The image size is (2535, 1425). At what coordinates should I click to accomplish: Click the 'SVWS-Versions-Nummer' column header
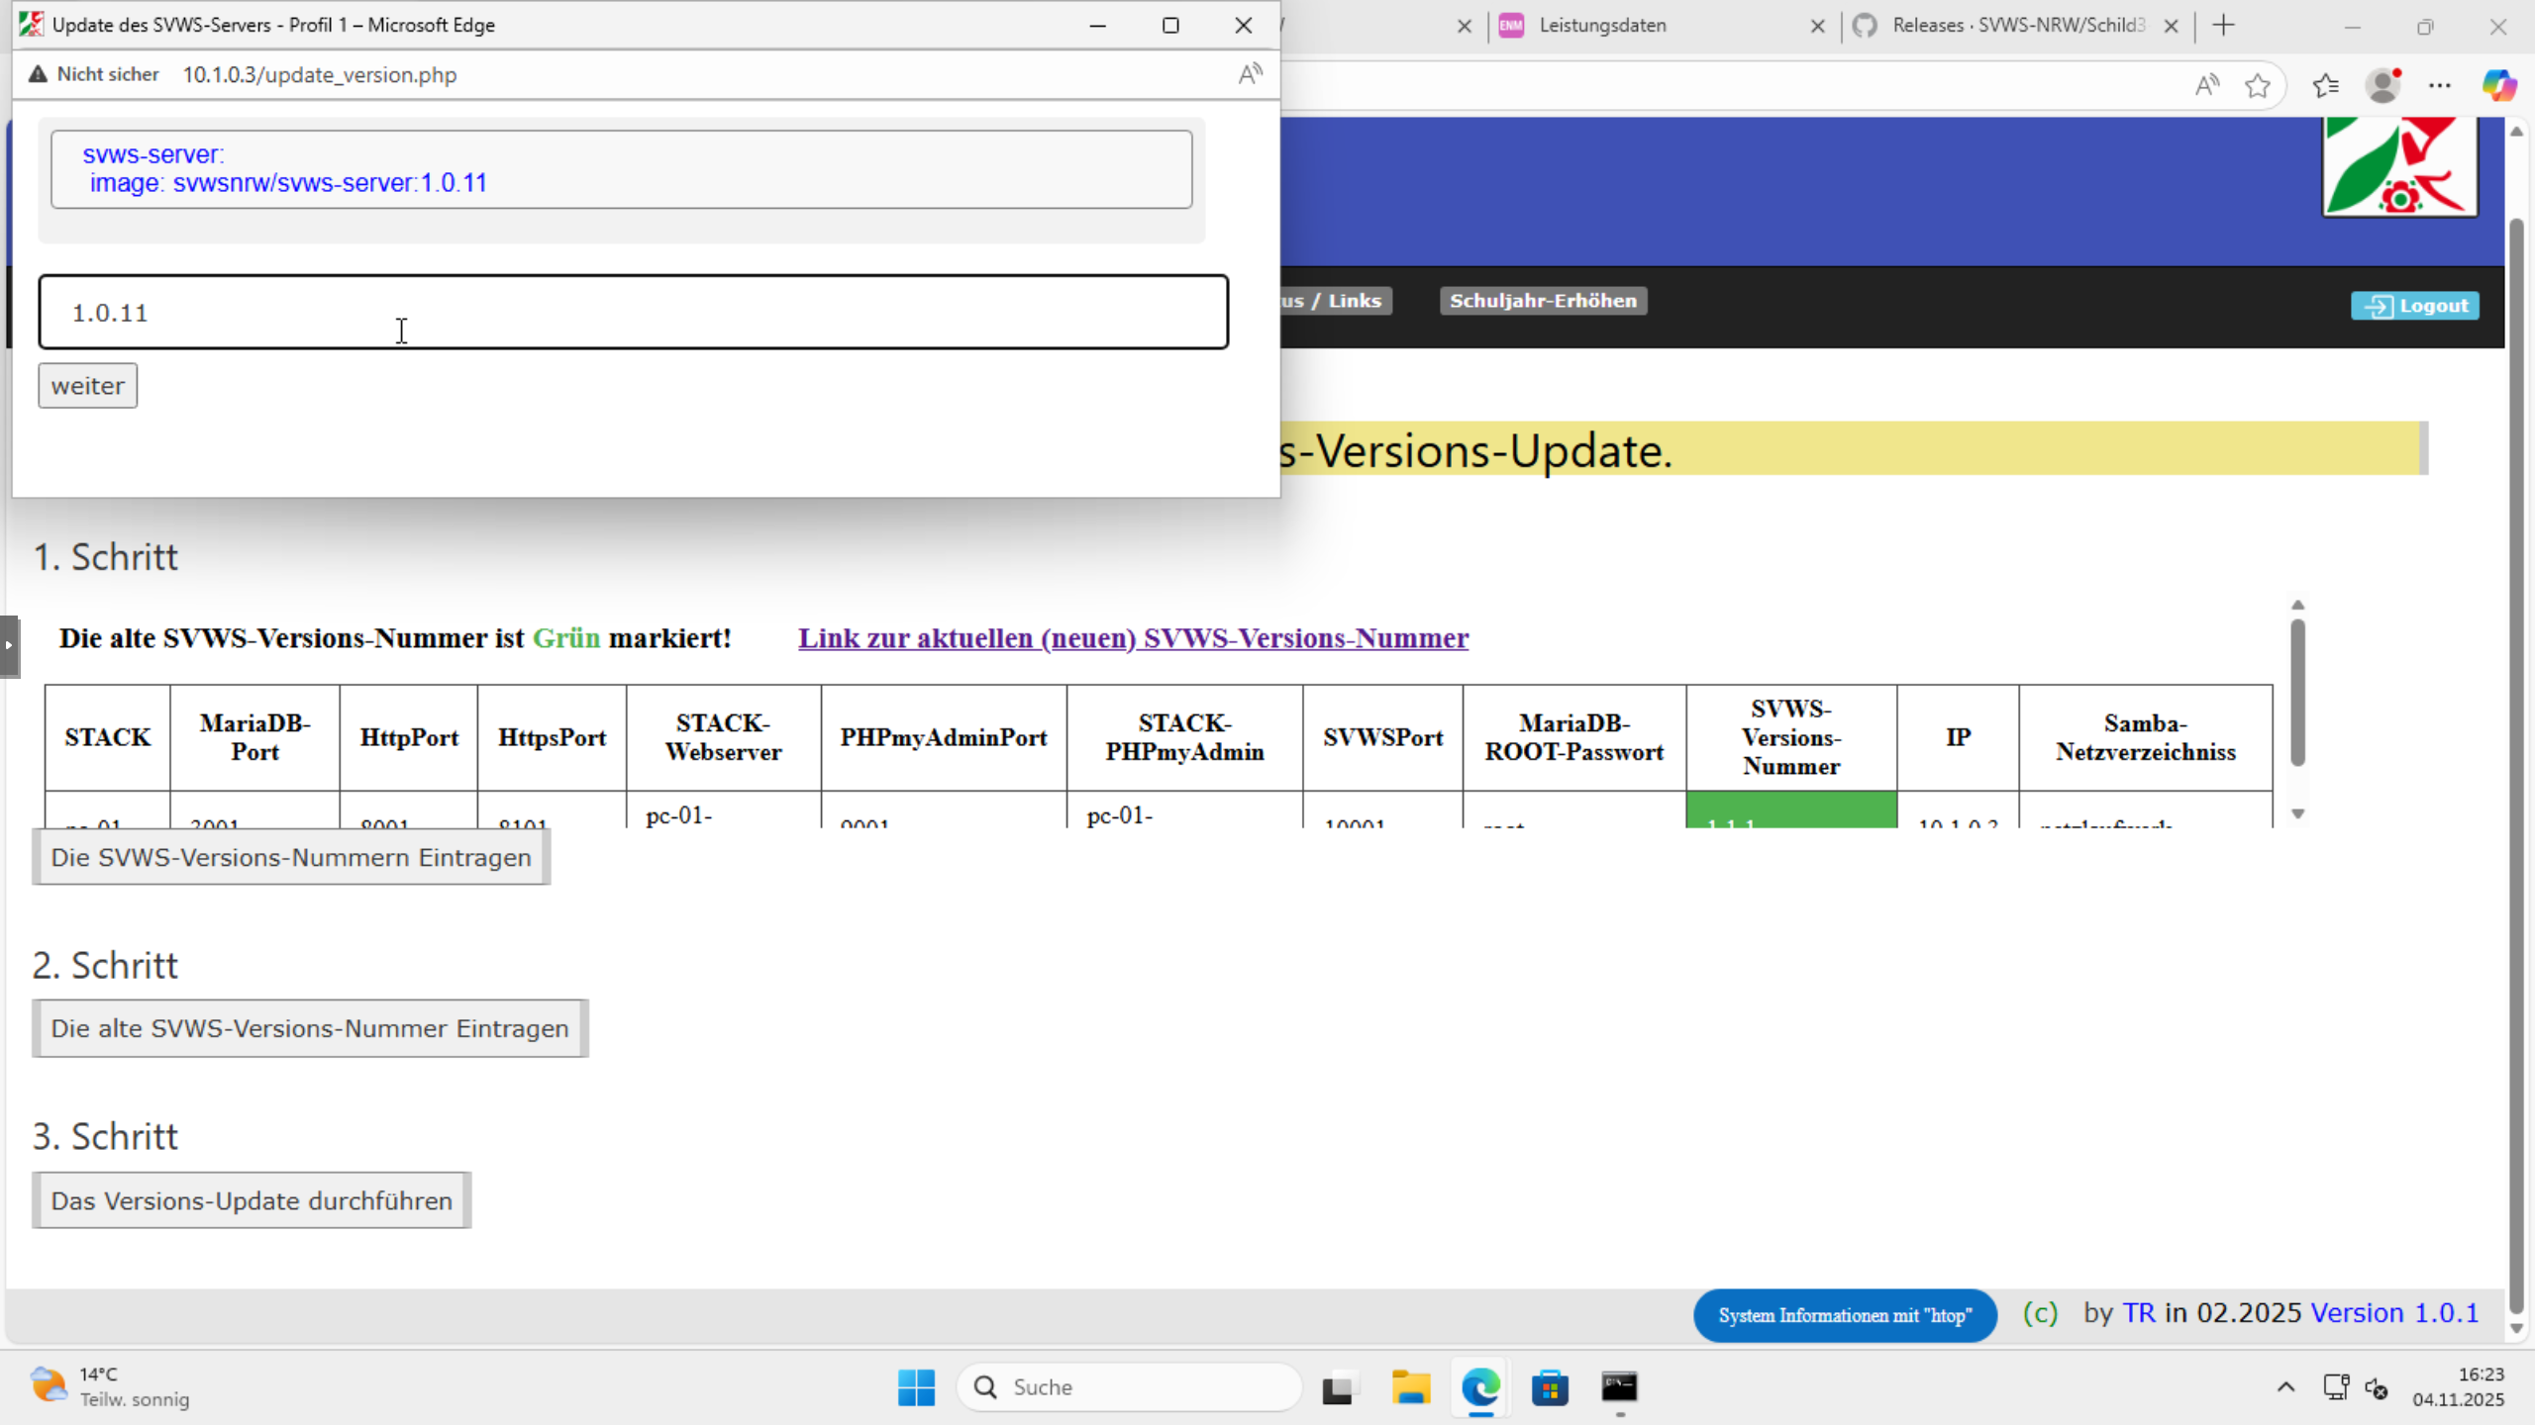click(x=1791, y=737)
